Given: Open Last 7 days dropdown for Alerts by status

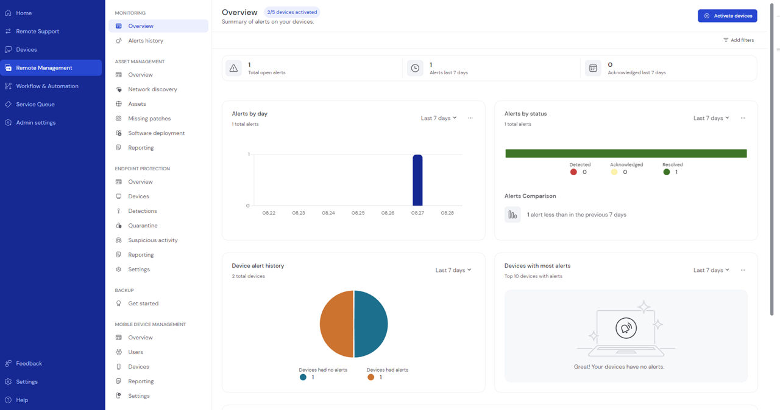Looking at the screenshot, I should coord(711,118).
